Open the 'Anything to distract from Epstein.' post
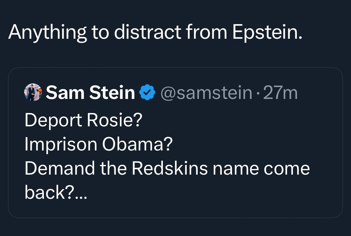Viewport: 351px width, 236px height. [155, 32]
